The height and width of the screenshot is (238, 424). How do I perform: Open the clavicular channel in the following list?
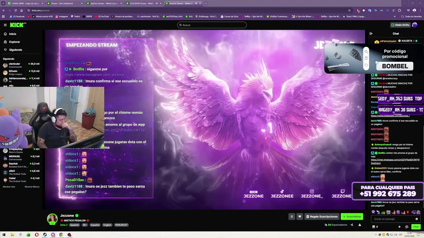(x=21, y=65)
